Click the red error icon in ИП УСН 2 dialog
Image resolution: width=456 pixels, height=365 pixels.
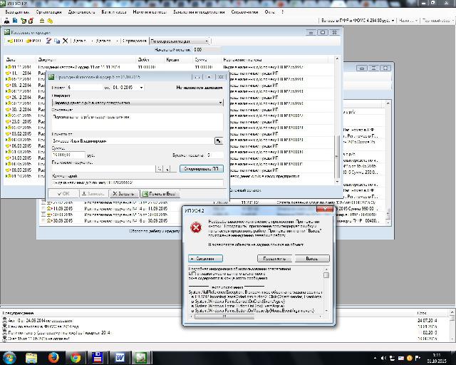coord(196,227)
